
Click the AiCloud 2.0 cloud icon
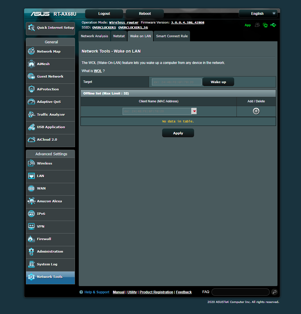(31, 140)
